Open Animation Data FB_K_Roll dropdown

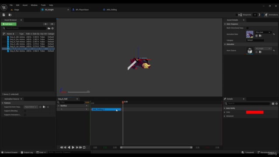(x=263, y=32)
